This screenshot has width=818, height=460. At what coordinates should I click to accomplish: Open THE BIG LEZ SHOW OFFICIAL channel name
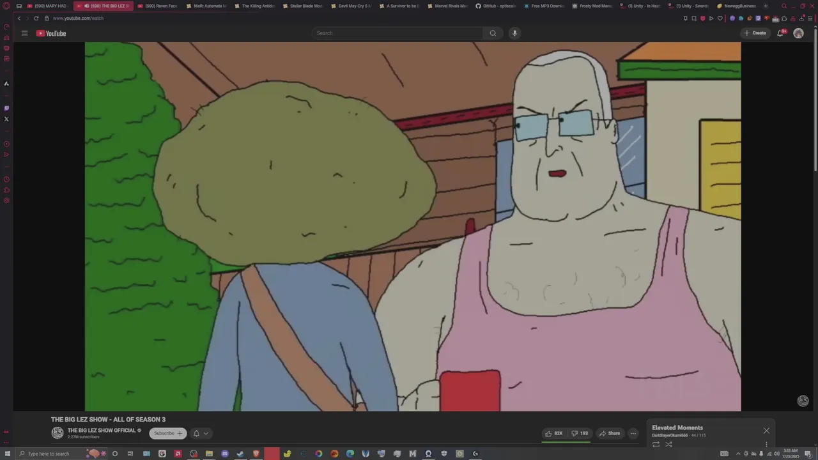coord(102,431)
